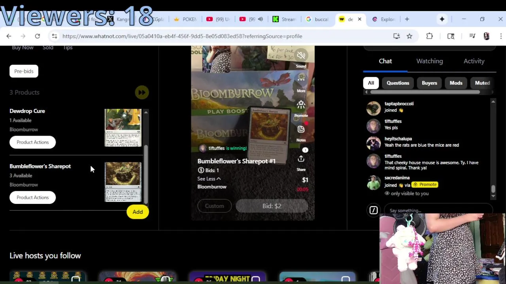This screenshot has height=284, width=506.
Task: Switch to the YouTube (99) tab with audio
Action: (x=251, y=19)
